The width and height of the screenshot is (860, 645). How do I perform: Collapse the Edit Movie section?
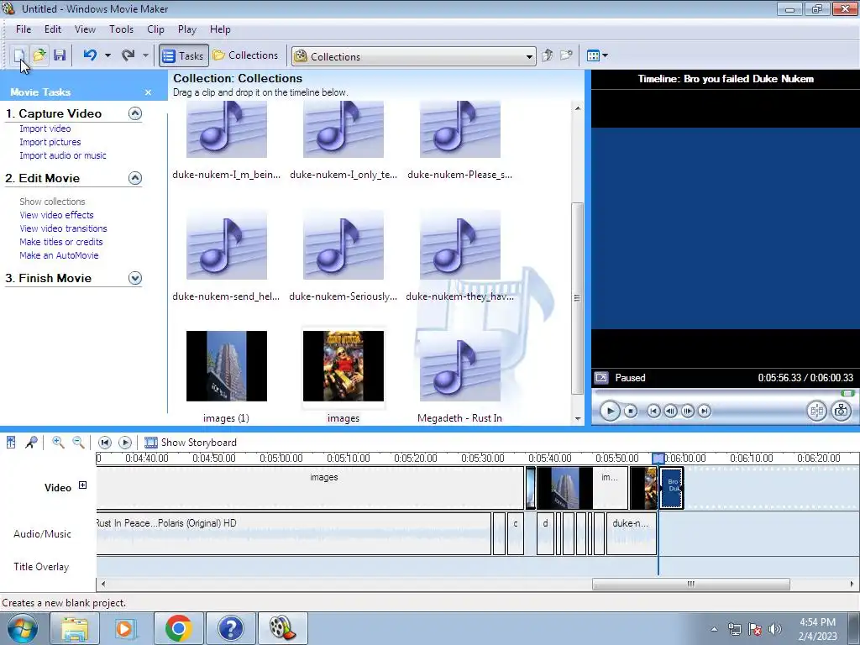pos(135,178)
